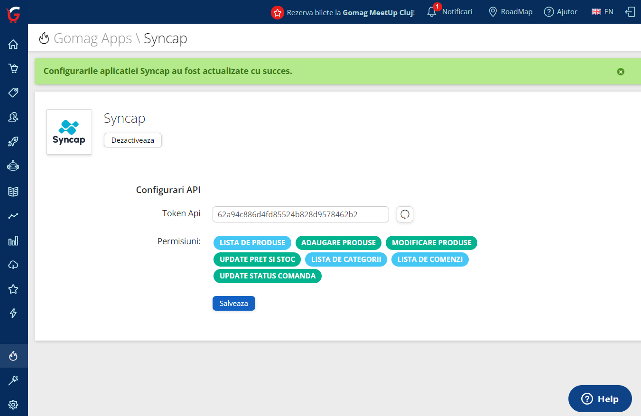Viewport: 641px width, 416px height.
Task: Regenerate the API token with refresh icon
Action: (x=405, y=214)
